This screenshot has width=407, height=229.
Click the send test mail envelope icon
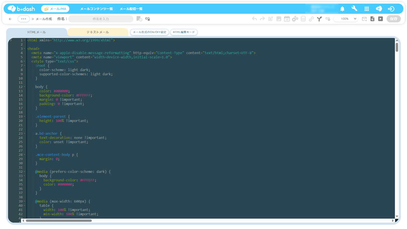[364, 19]
